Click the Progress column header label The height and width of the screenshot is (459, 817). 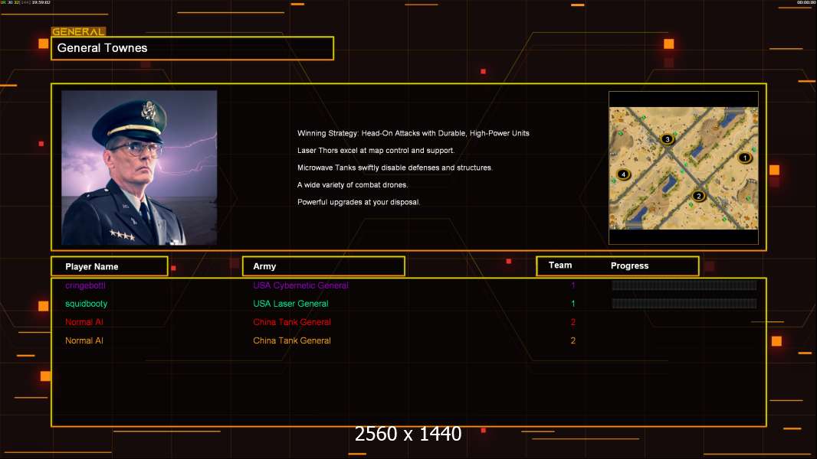pyautogui.click(x=629, y=265)
